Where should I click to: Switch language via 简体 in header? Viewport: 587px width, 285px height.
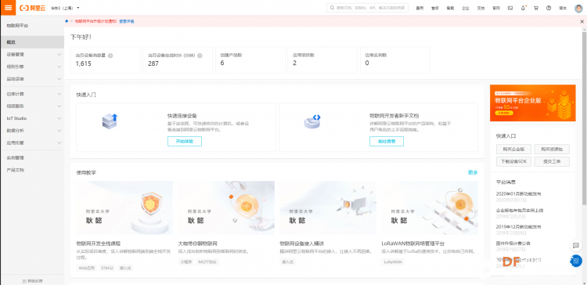[563, 8]
